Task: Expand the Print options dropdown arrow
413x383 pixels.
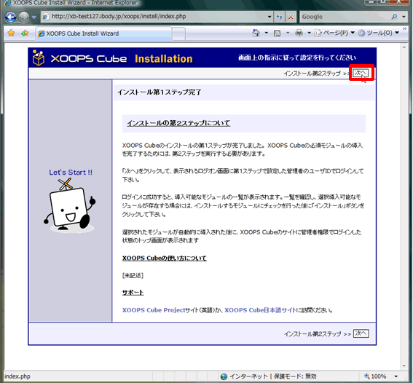Action: point(310,33)
